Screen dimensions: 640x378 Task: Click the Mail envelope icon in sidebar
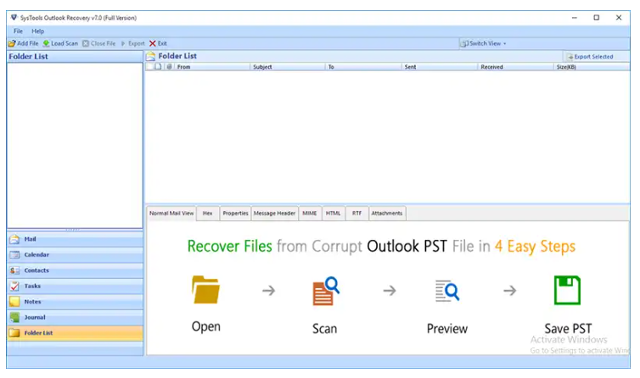click(14, 239)
